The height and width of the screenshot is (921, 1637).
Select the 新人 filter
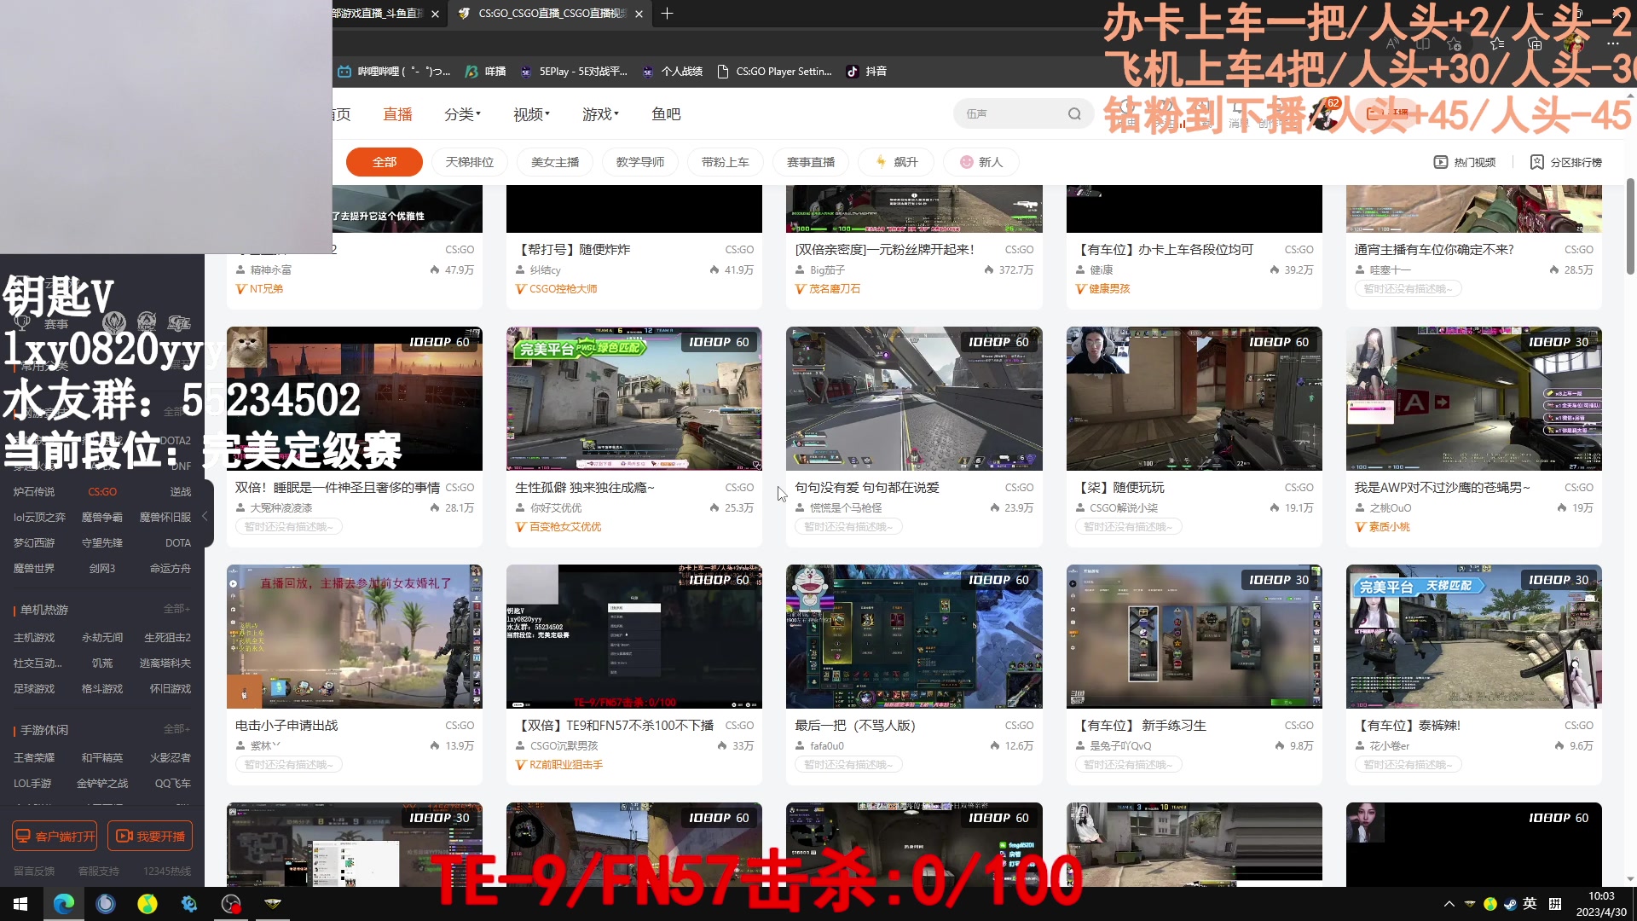(981, 162)
